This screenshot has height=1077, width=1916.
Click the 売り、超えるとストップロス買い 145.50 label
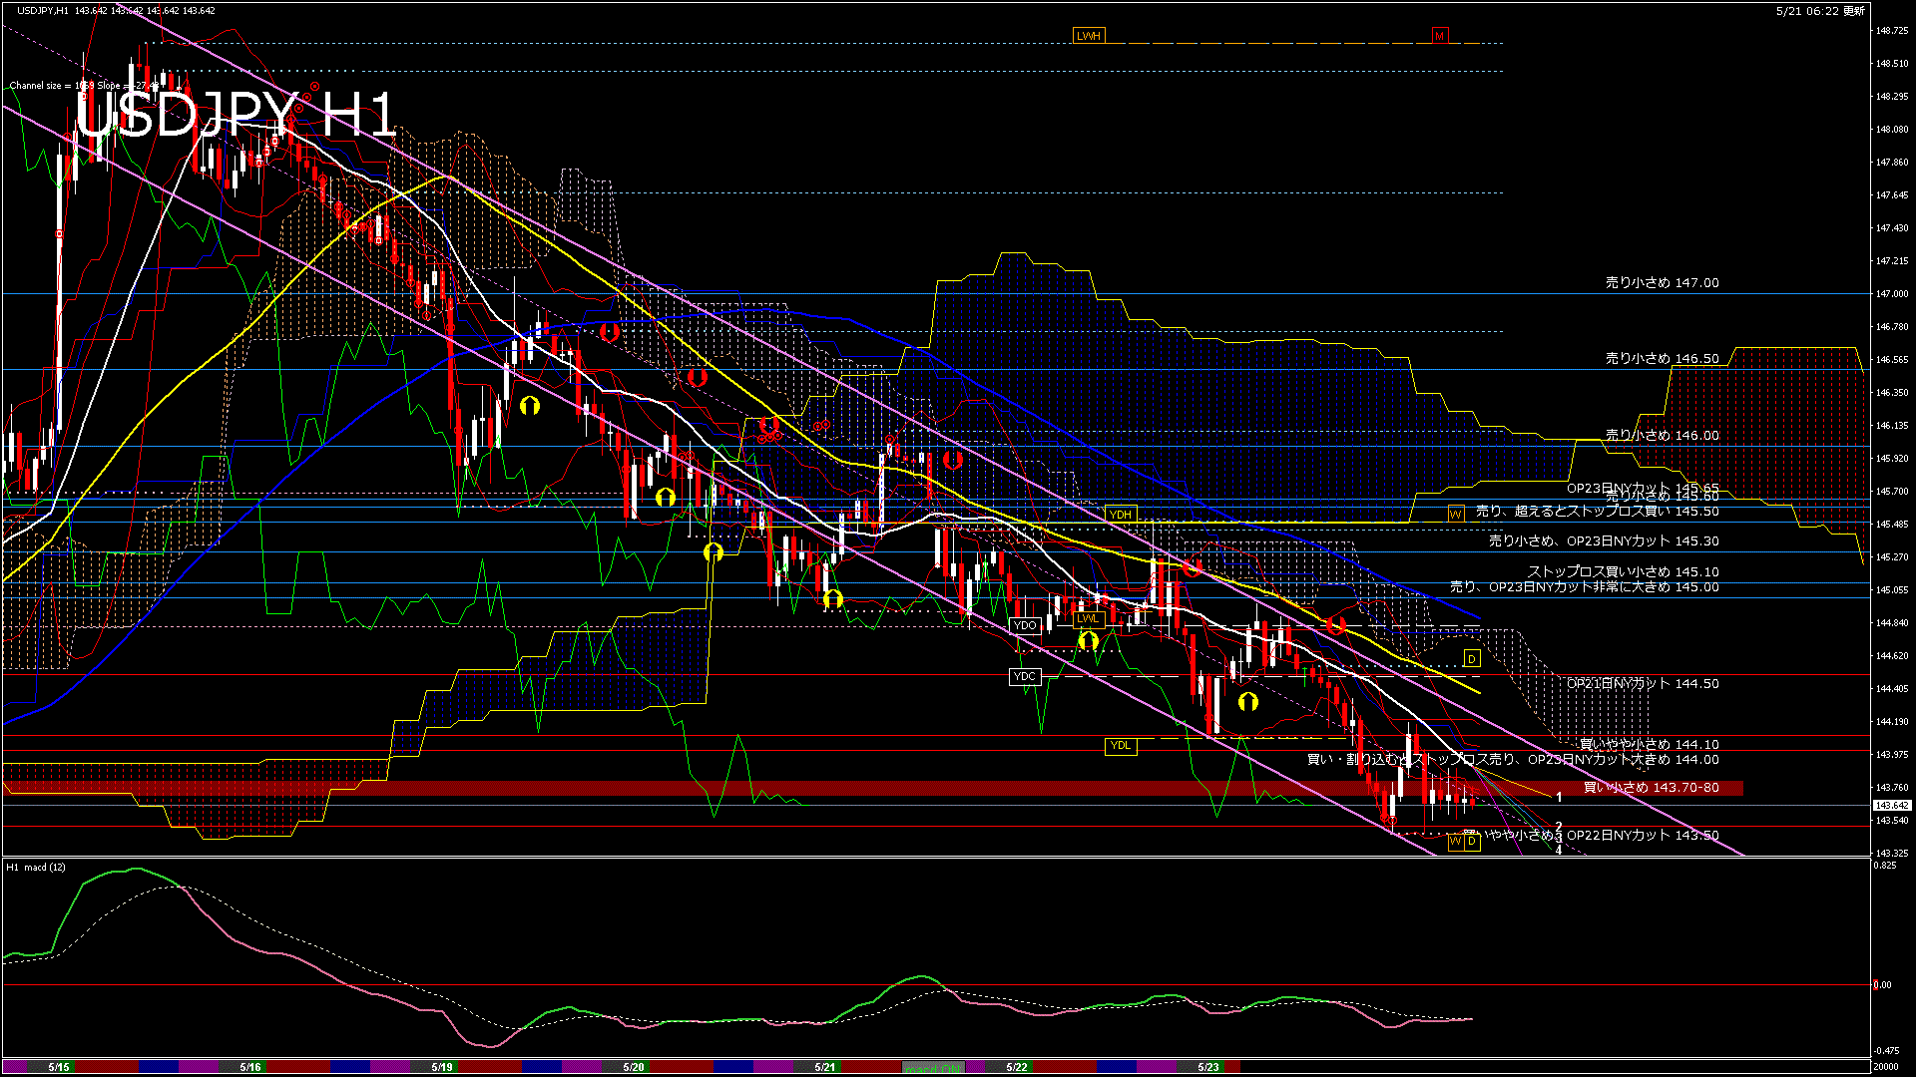(x=1597, y=511)
